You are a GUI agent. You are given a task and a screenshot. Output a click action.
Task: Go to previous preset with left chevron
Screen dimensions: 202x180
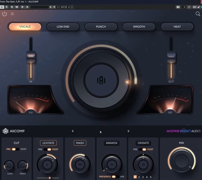click(x=73, y=131)
